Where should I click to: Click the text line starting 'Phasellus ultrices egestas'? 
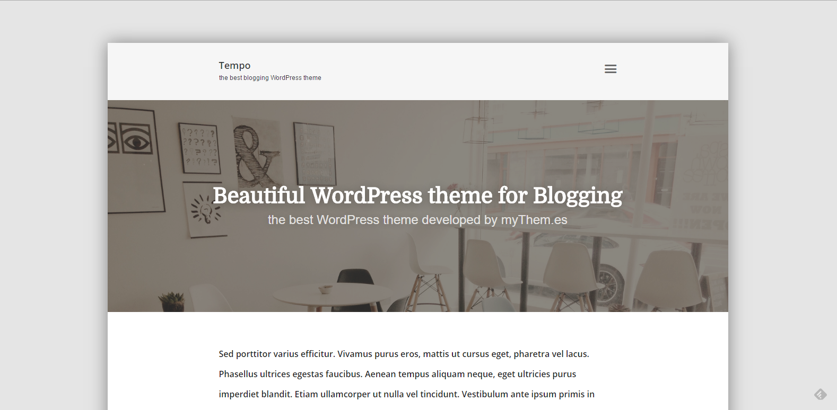click(397, 374)
